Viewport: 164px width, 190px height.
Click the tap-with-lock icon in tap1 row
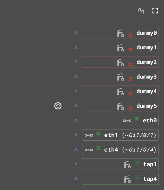click(x=127, y=165)
